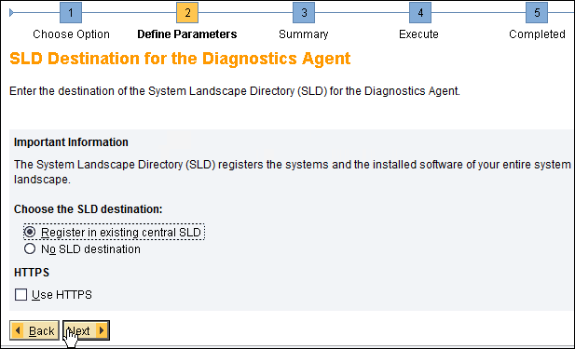Click the step 5 Completed square

tap(537, 13)
